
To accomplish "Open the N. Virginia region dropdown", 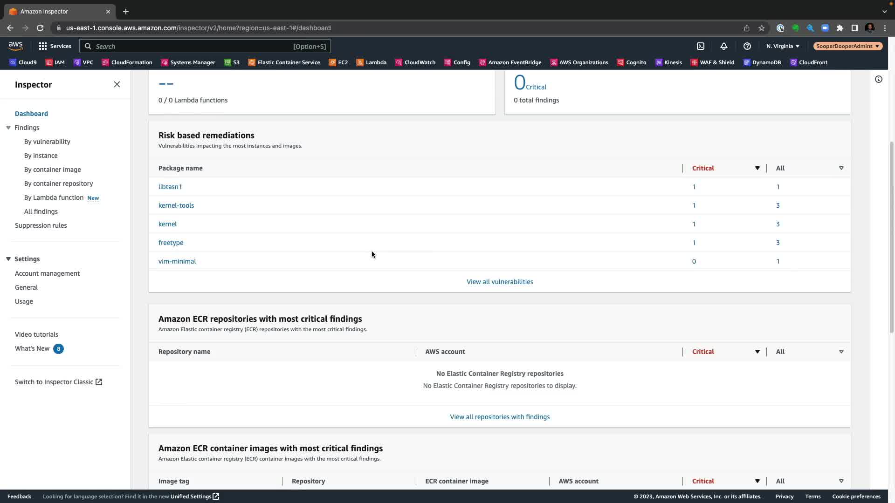I will click(783, 46).
